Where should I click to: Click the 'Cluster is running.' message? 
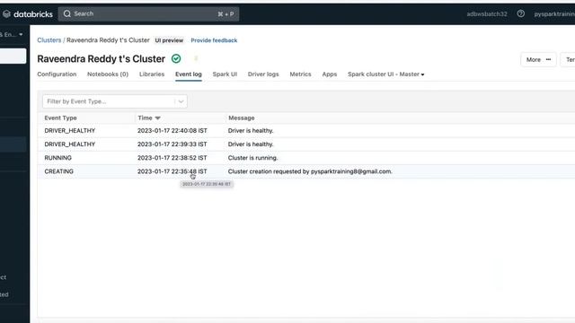(253, 158)
